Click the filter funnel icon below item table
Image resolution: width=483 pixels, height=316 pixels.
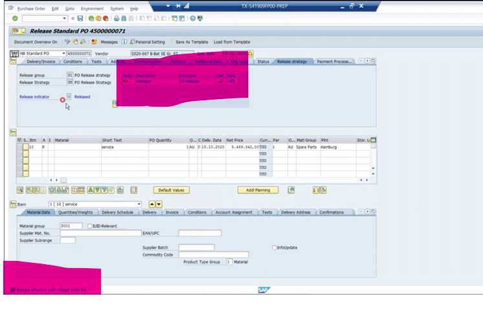[104, 190]
